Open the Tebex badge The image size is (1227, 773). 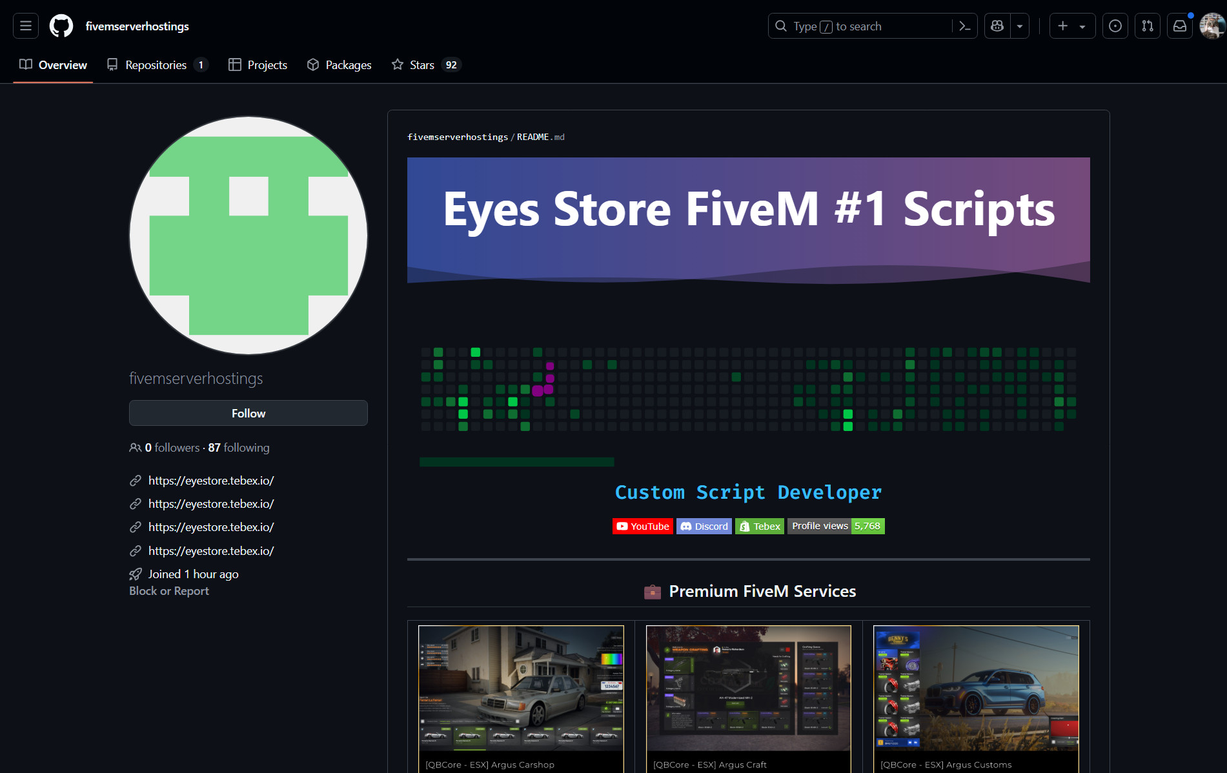click(760, 526)
